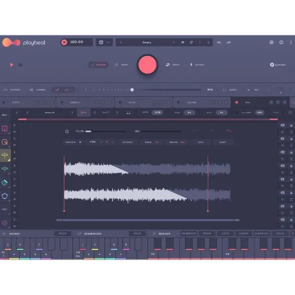Screen dimensions: 295x295
Task: Select the All randomize scope
Action: [x=63, y=90]
